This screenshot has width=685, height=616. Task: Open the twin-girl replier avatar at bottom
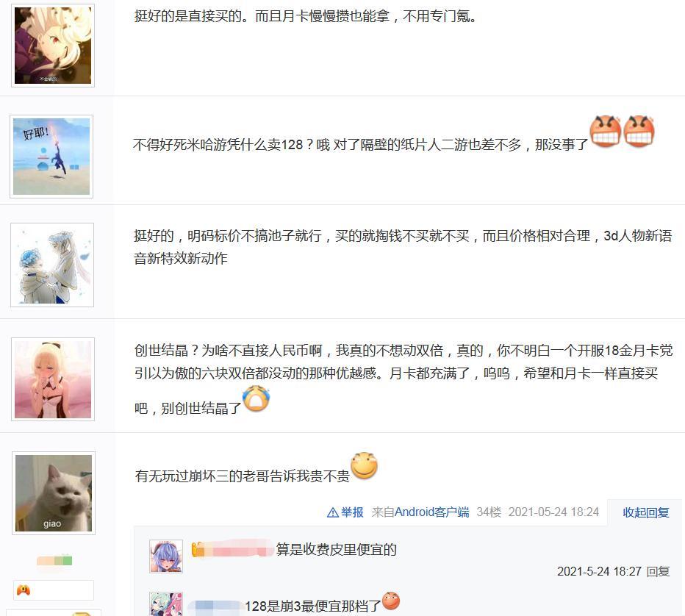(166, 605)
